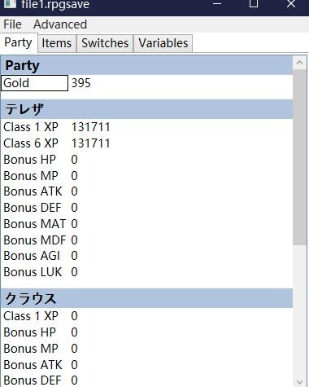Select テレザ Bonus HP label

tap(30, 160)
